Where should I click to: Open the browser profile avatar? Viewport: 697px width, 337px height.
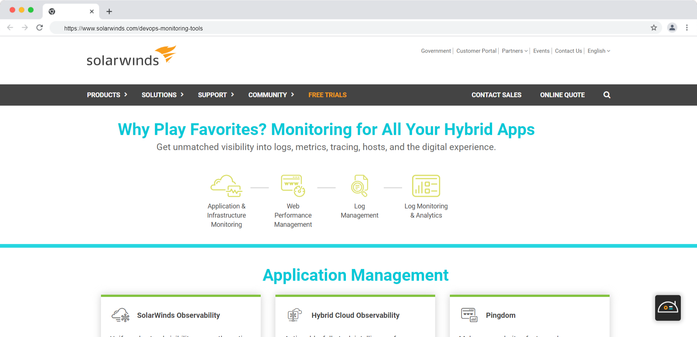pyautogui.click(x=672, y=28)
